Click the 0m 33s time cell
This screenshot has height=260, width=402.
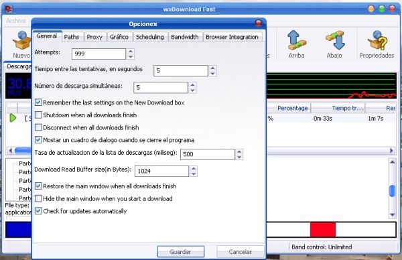point(323,119)
